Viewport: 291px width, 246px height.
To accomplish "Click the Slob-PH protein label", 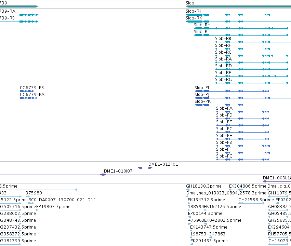I will coord(224,136).
